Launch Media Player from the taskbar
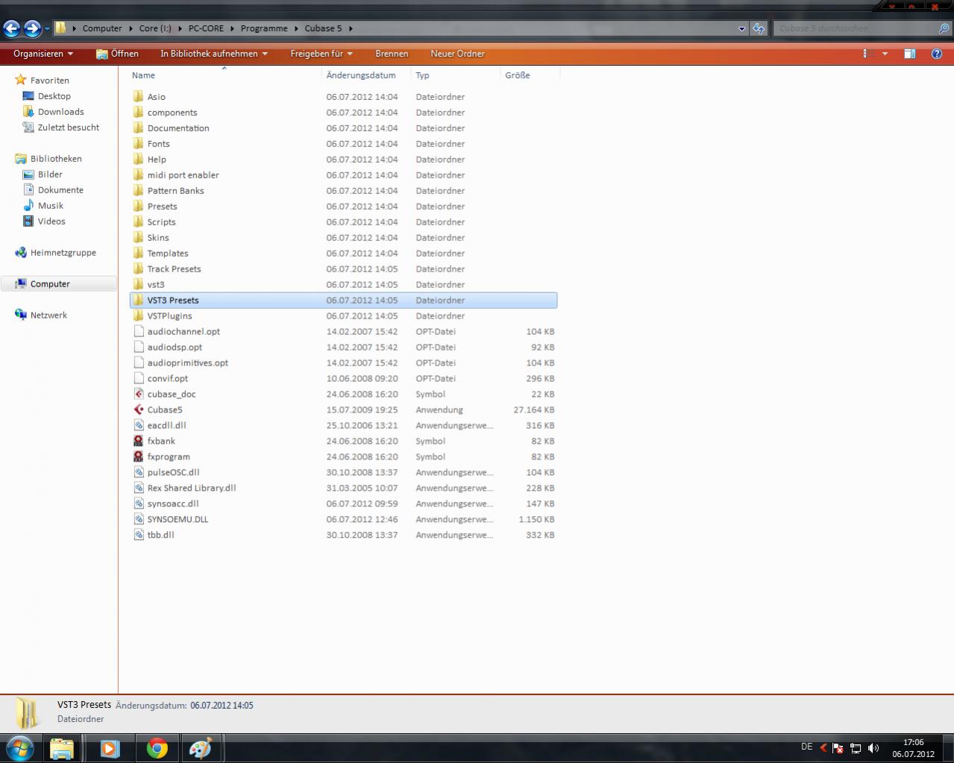954x763 pixels. point(110,748)
